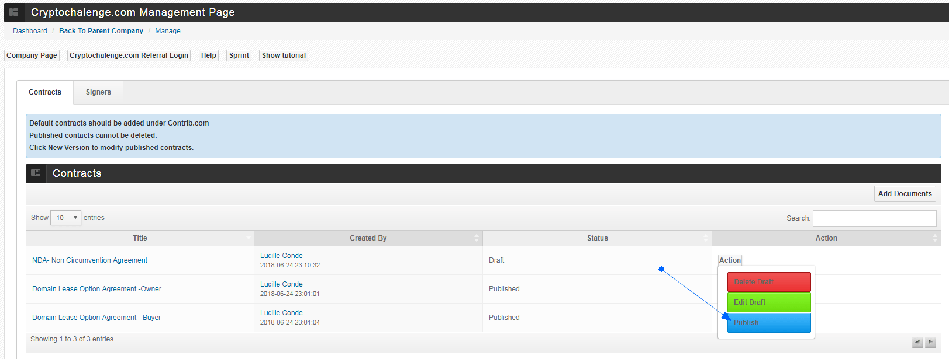Viewport: 949px width, 359px height.
Task: Go to next table page arrow
Action: click(x=931, y=343)
